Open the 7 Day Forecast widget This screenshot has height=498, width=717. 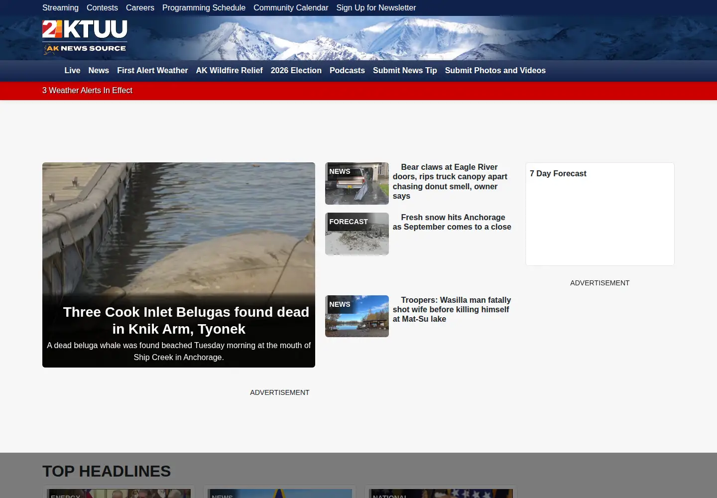point(600,214)
